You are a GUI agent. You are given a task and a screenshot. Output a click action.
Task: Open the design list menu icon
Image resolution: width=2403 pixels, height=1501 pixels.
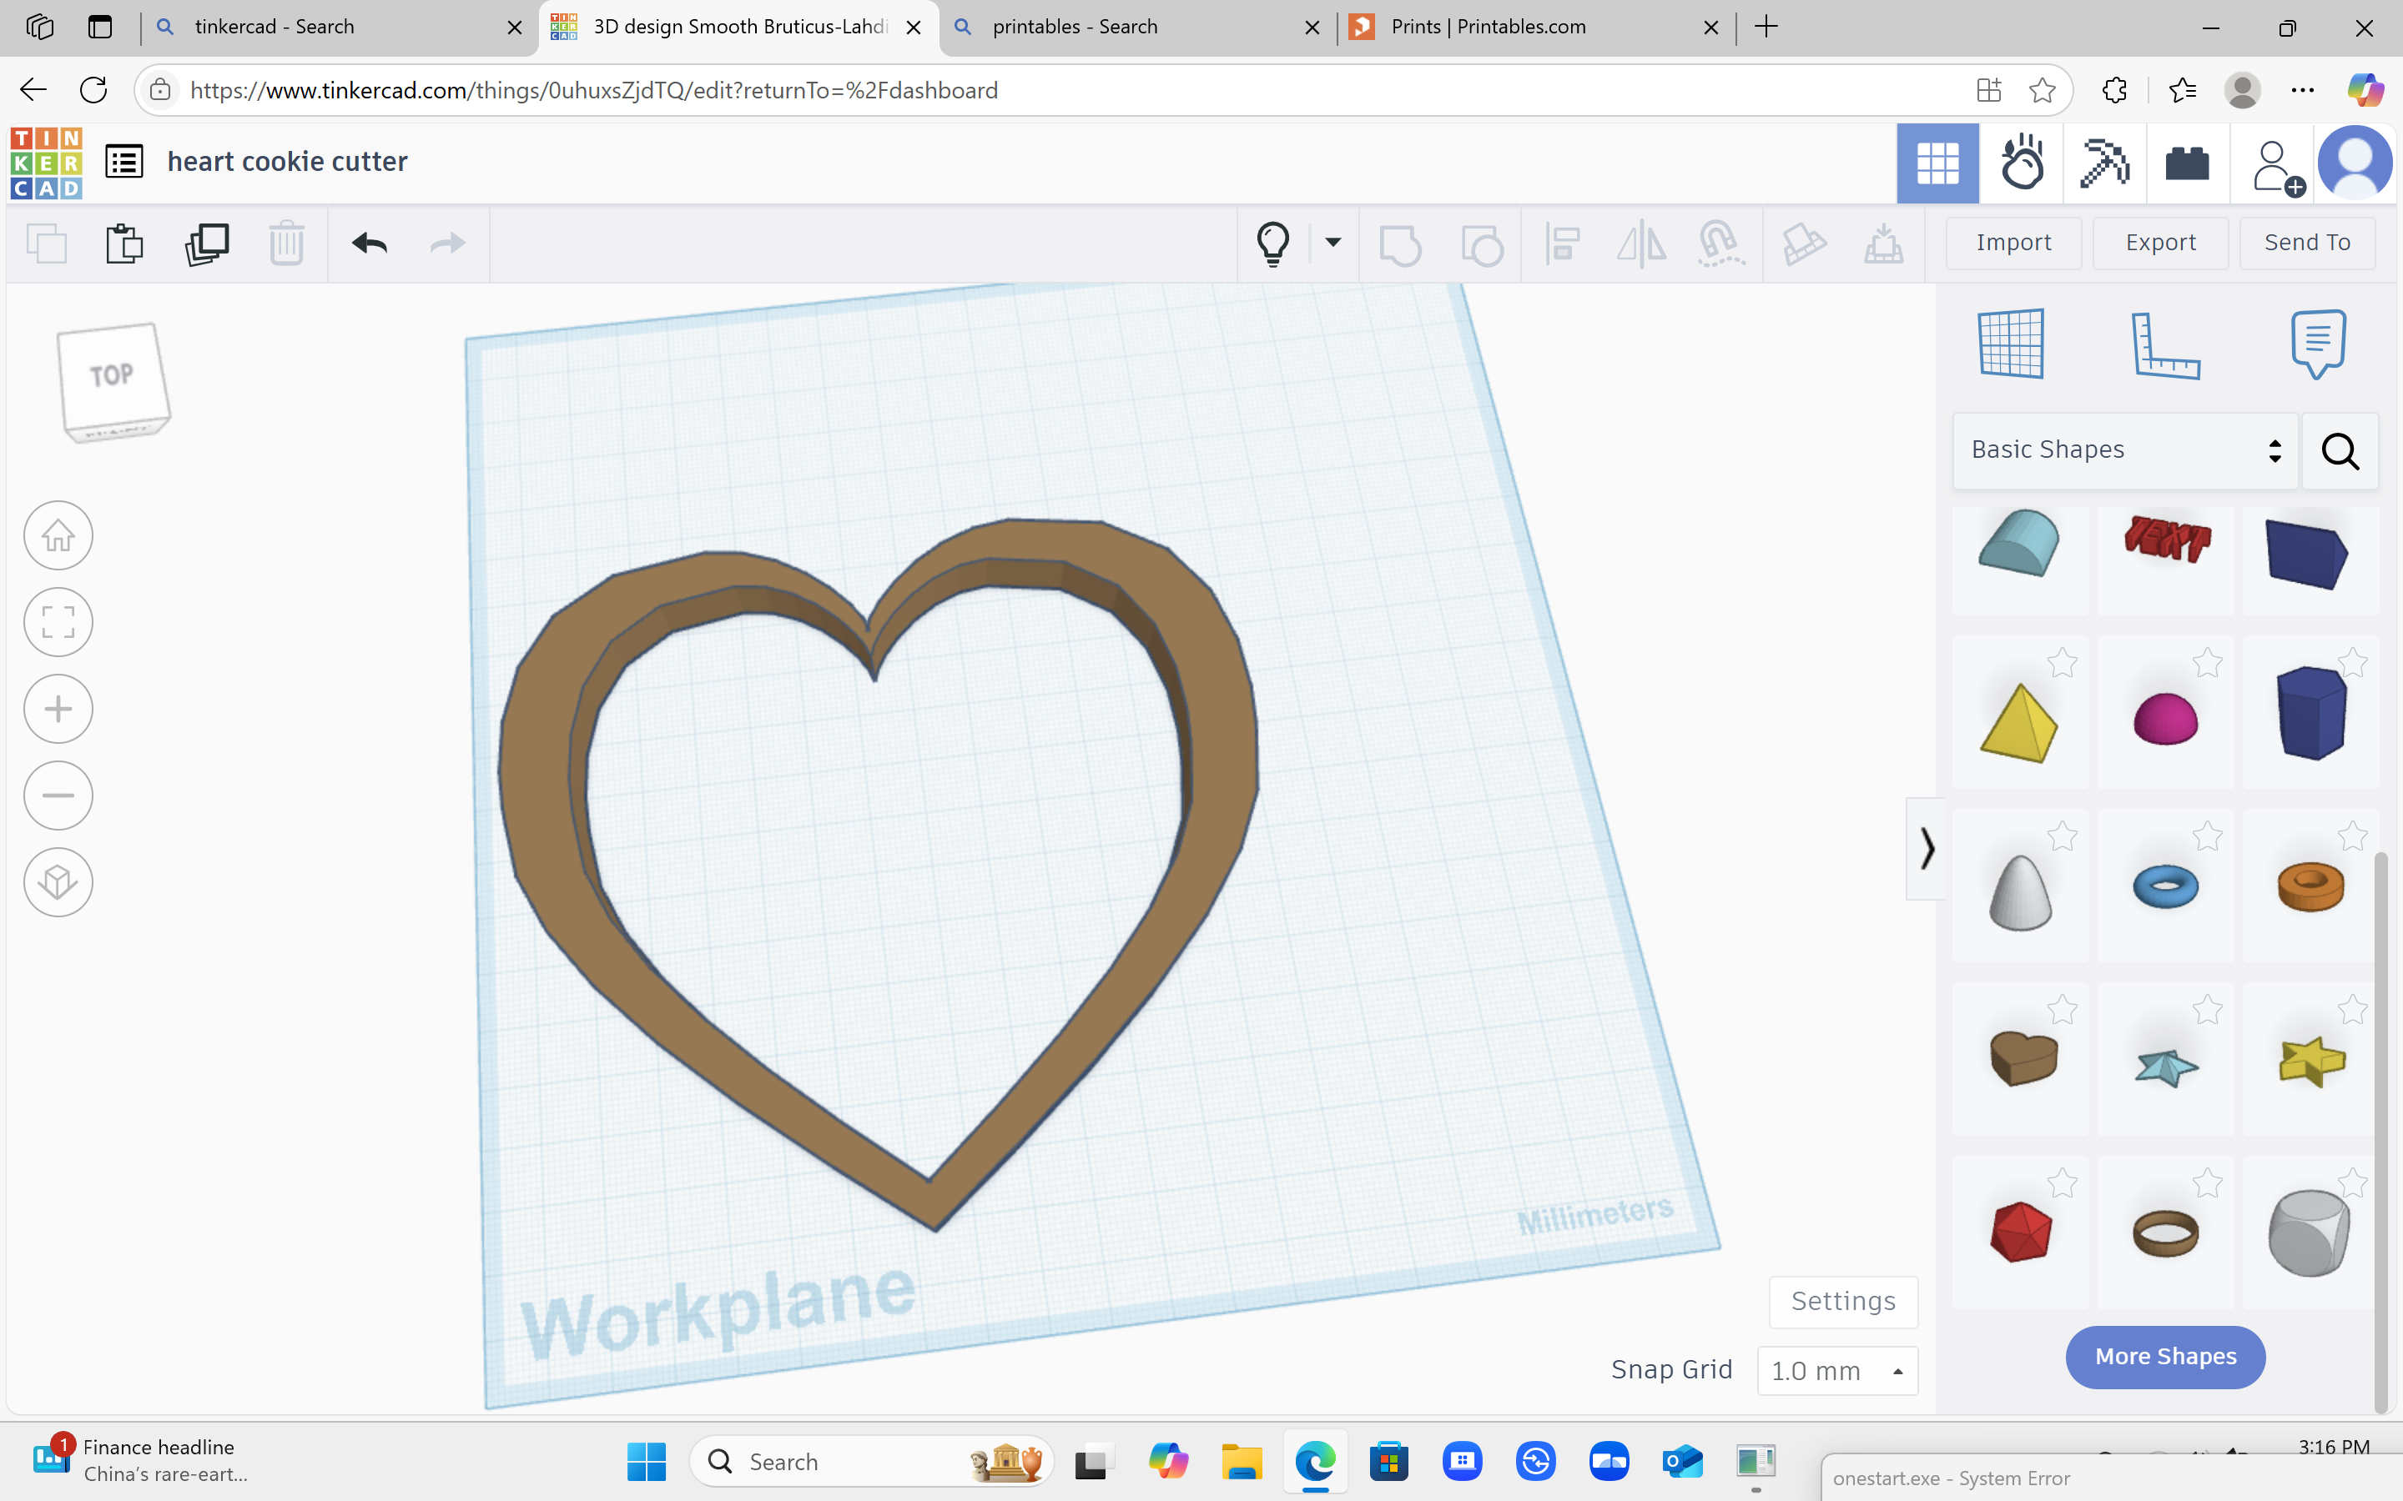[x=124, y=162]
